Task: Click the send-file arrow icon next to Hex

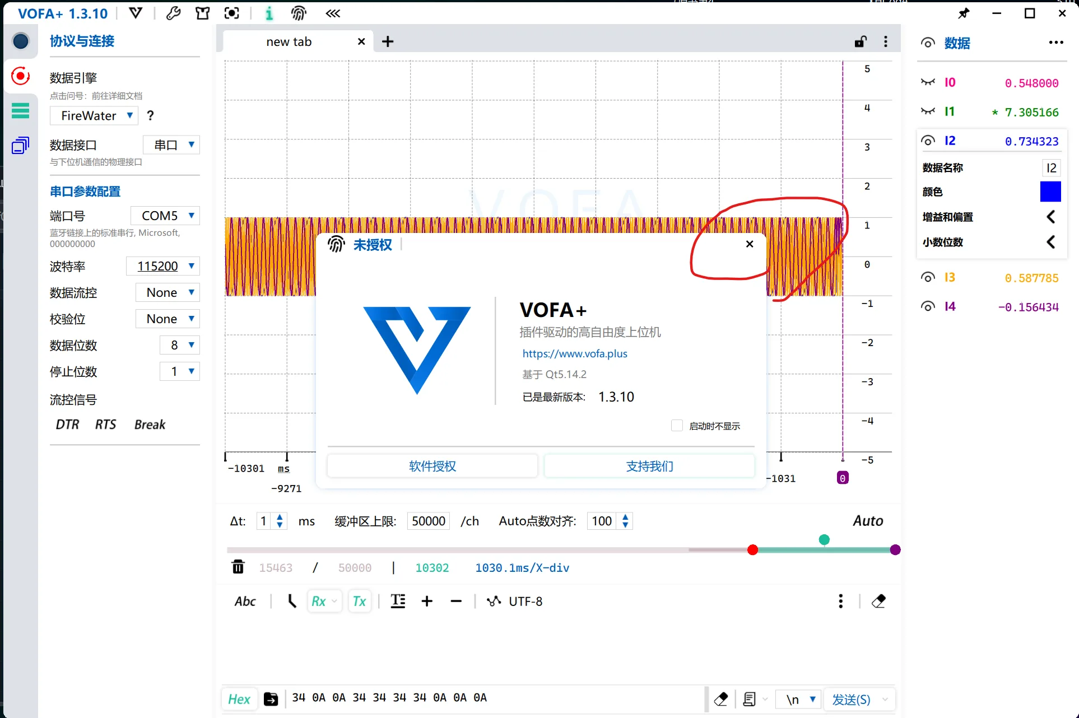Action: [271, 699]
